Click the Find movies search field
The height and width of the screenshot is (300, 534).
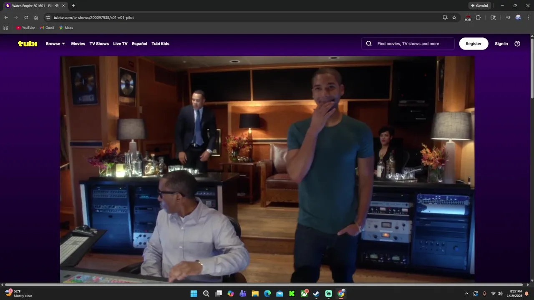point(408,43)
